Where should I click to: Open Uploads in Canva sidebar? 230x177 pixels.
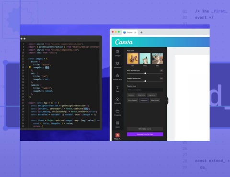click(x=117, y=101)
